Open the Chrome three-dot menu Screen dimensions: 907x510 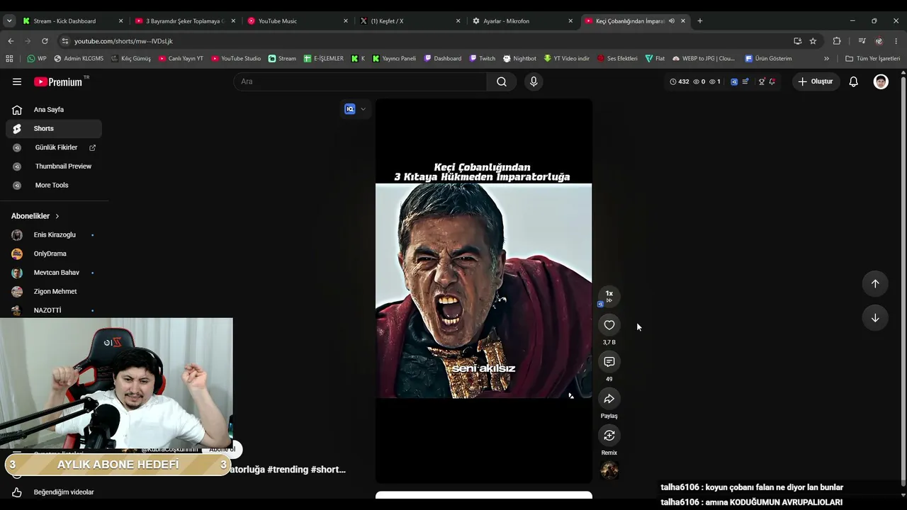coord(896,41)
